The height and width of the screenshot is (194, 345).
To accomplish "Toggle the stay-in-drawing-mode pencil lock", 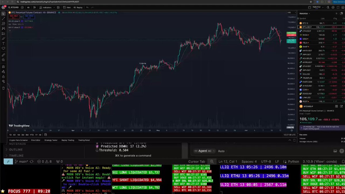I will pyautogui.click(x=3, y=72).
